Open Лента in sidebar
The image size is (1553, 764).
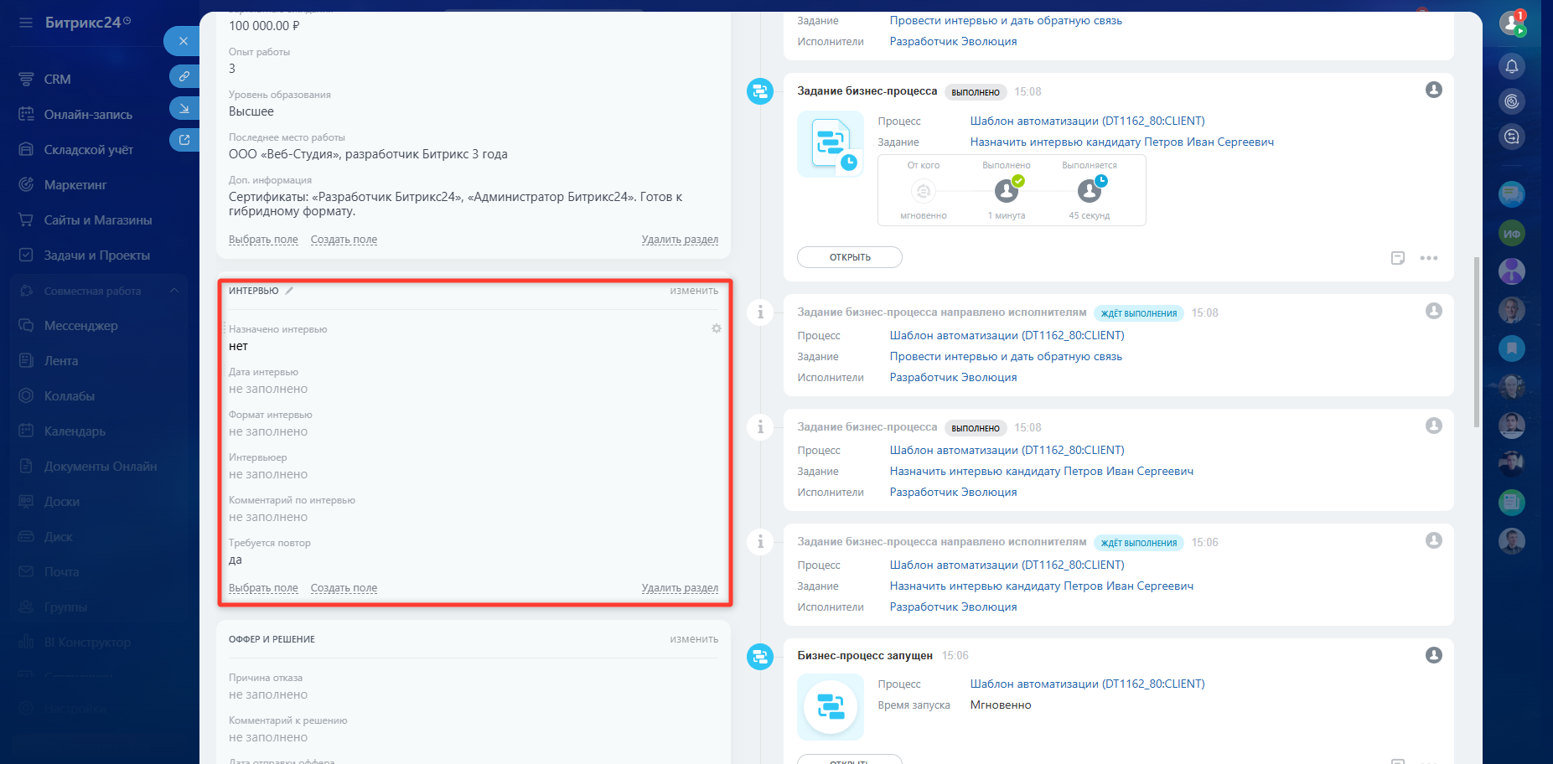point(60,361)
